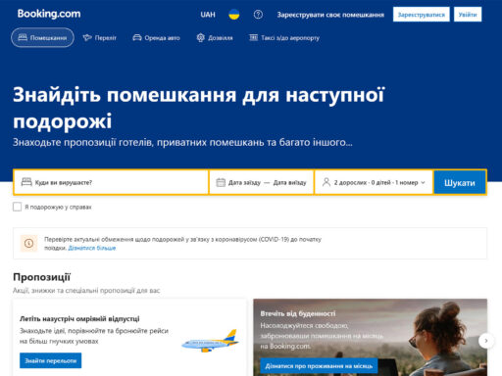The image size is (502, 376).
Task: Select the Помешкання tab
Action: pos(42,38)
